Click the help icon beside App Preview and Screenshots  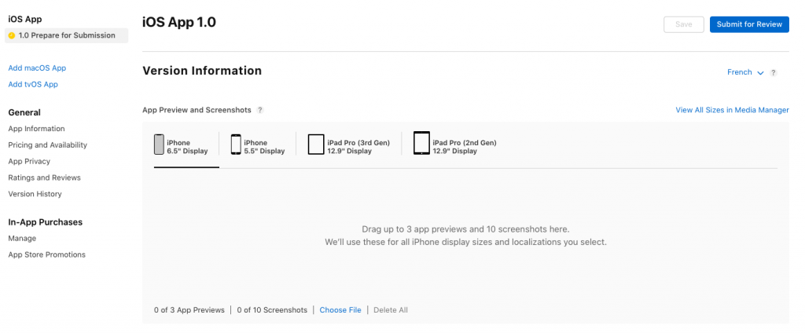(x=260, y=110)
